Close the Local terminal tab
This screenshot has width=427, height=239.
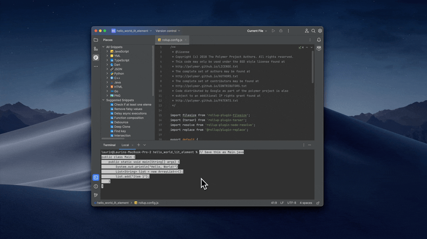click(132, 145)
